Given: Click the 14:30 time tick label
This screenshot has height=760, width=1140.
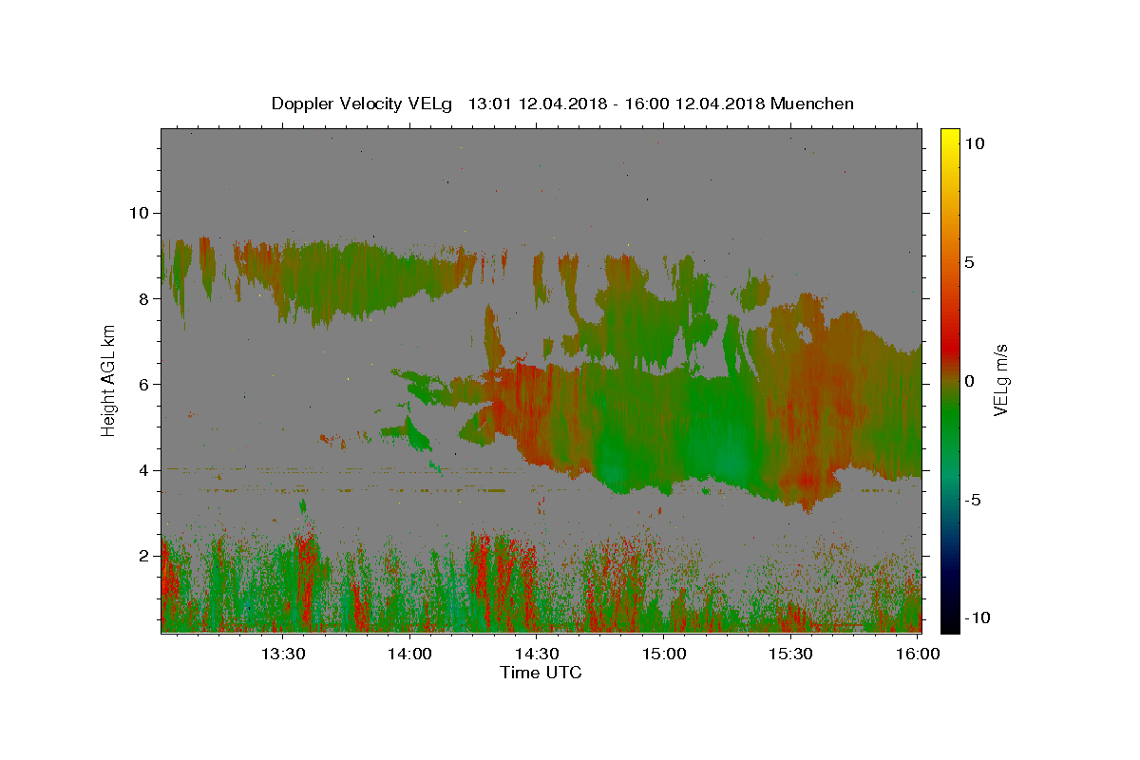Looking at the screenshot, I should point(537,654).
